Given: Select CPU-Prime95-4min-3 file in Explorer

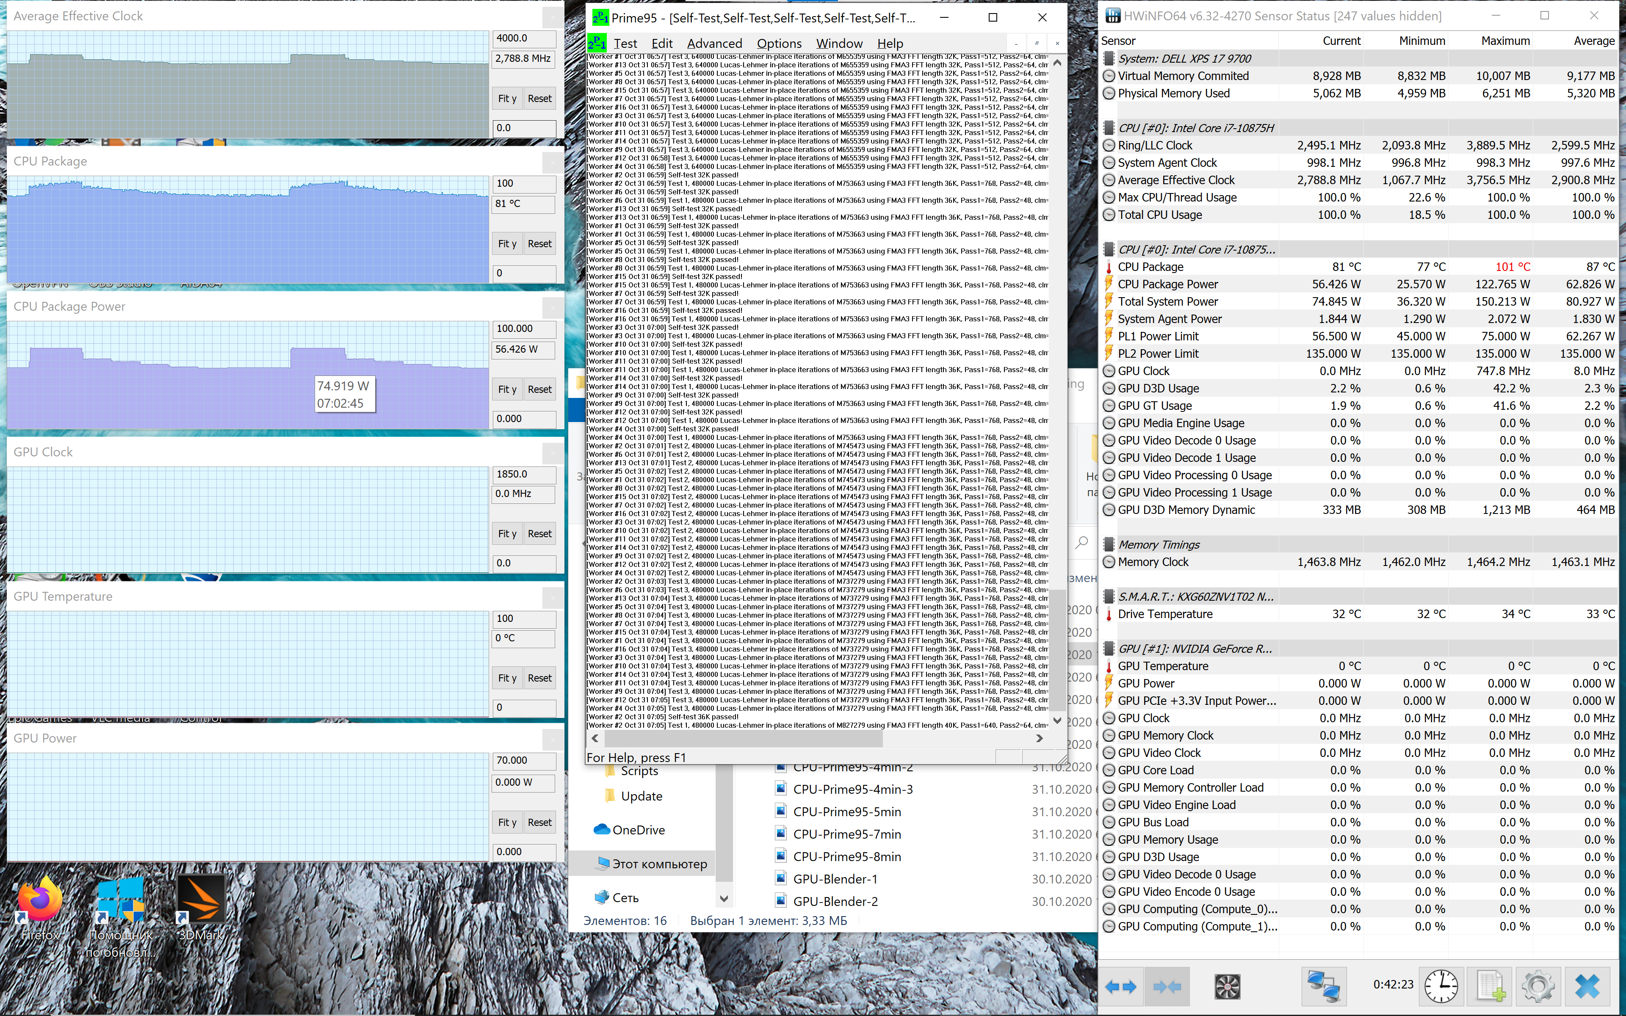Looking at the screenshot, I should 853,789.
